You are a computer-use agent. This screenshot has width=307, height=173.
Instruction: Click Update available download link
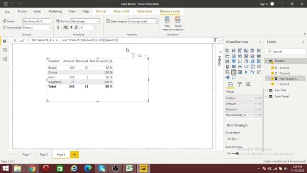[x=284, y=161]
